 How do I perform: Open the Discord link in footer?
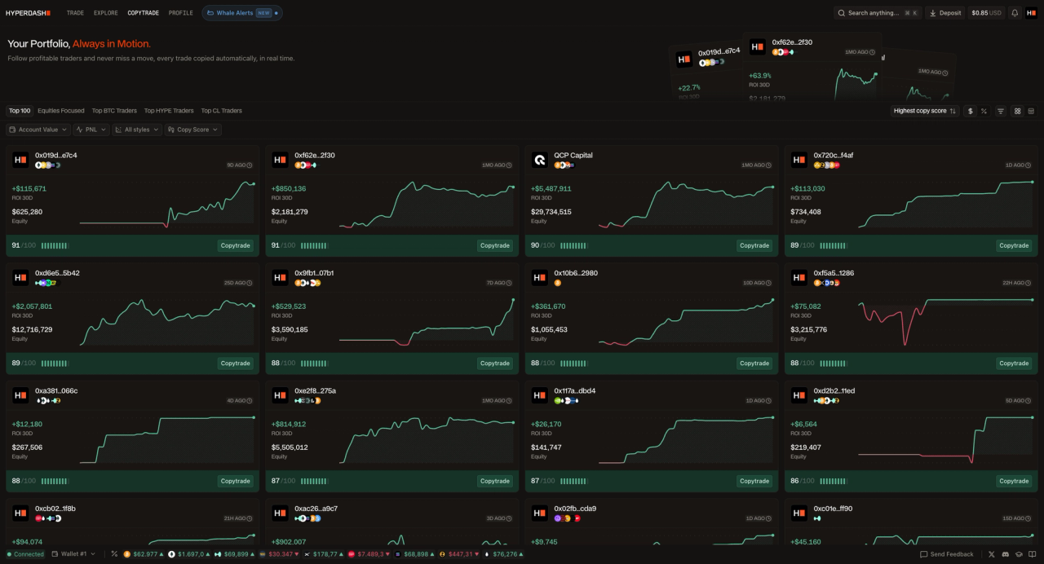1006,554
